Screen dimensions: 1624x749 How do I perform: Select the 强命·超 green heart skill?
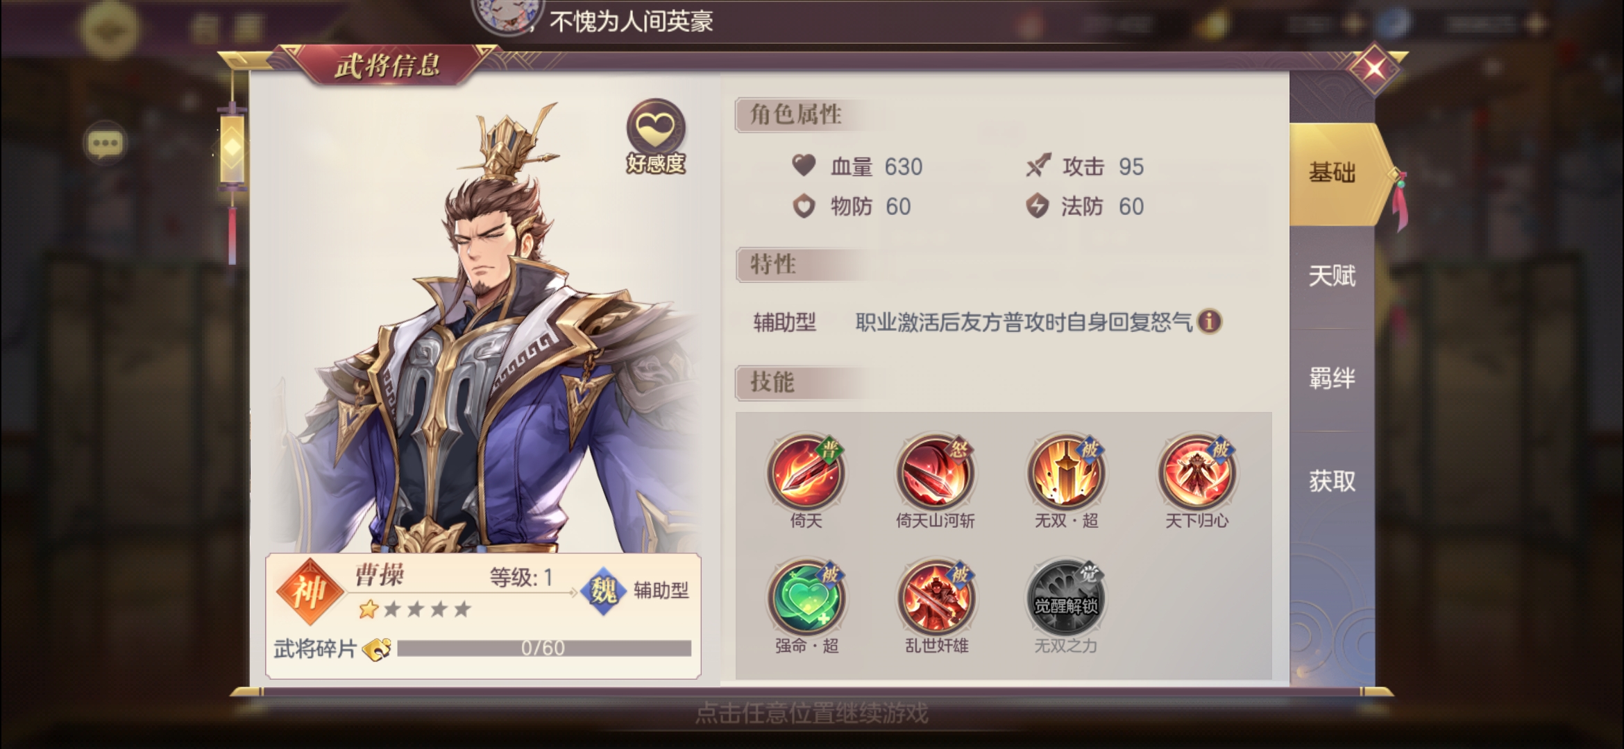[x=806, y=597]
